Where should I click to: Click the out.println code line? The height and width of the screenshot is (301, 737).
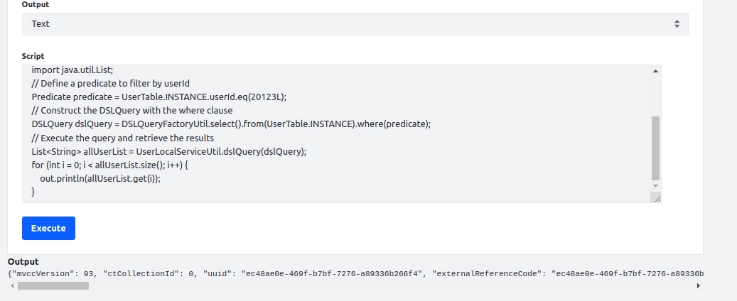click(x=100, y=179)
